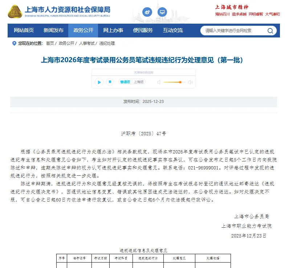293x268 pixels.
Task: Click the 违规违纪行为 table header
Action: tap(148, 258)
